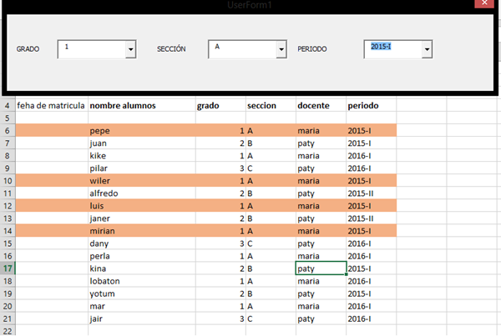
Task: Select the cell containing 'pepe'
Action: click(140, 131)
